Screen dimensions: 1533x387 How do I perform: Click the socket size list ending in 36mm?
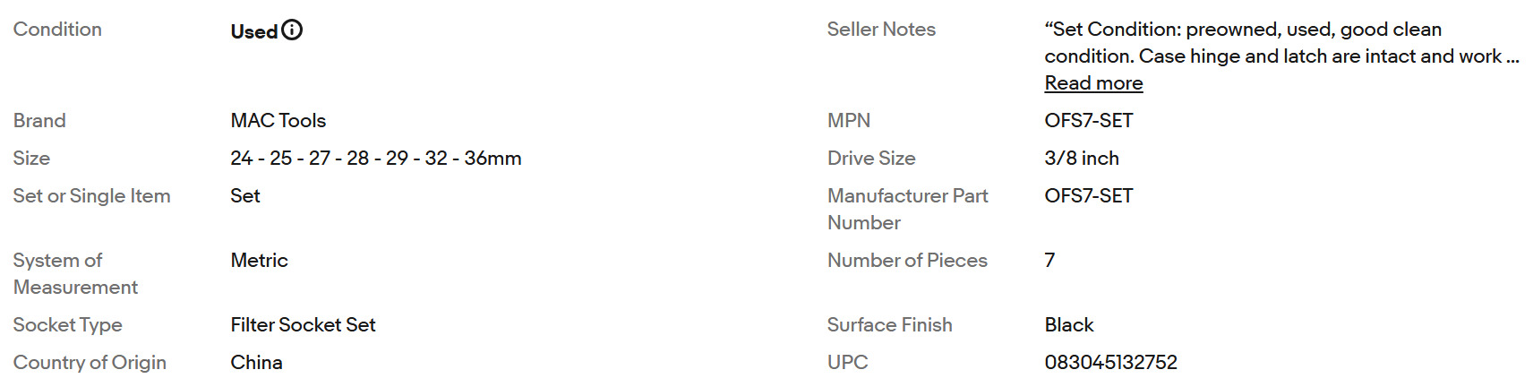(x=375, y=159)
